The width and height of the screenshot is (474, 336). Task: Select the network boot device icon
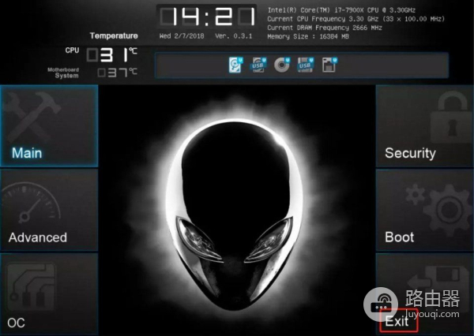329,65
